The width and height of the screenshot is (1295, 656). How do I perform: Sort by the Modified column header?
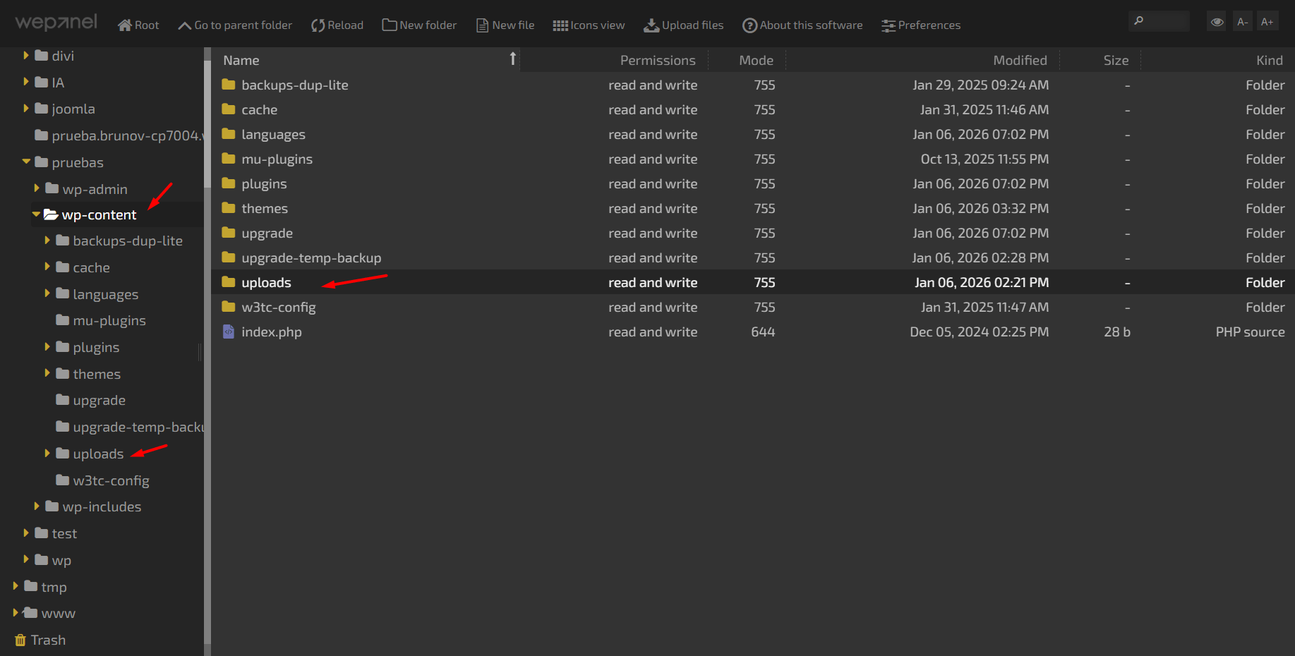pyautogui.click(x=1020, y=61)
